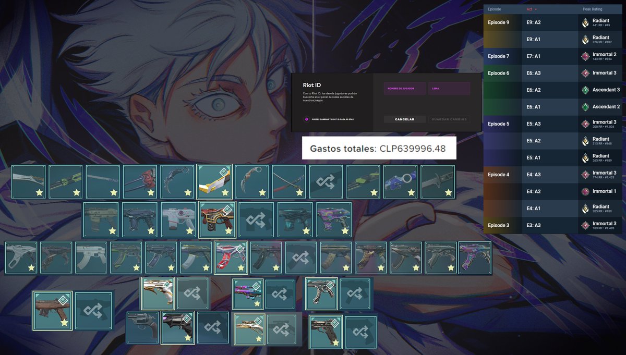Click the randomize tile in the rifle row
This screenshot has height=355, width=626.
pyautogui.click(x=301, y=258)
